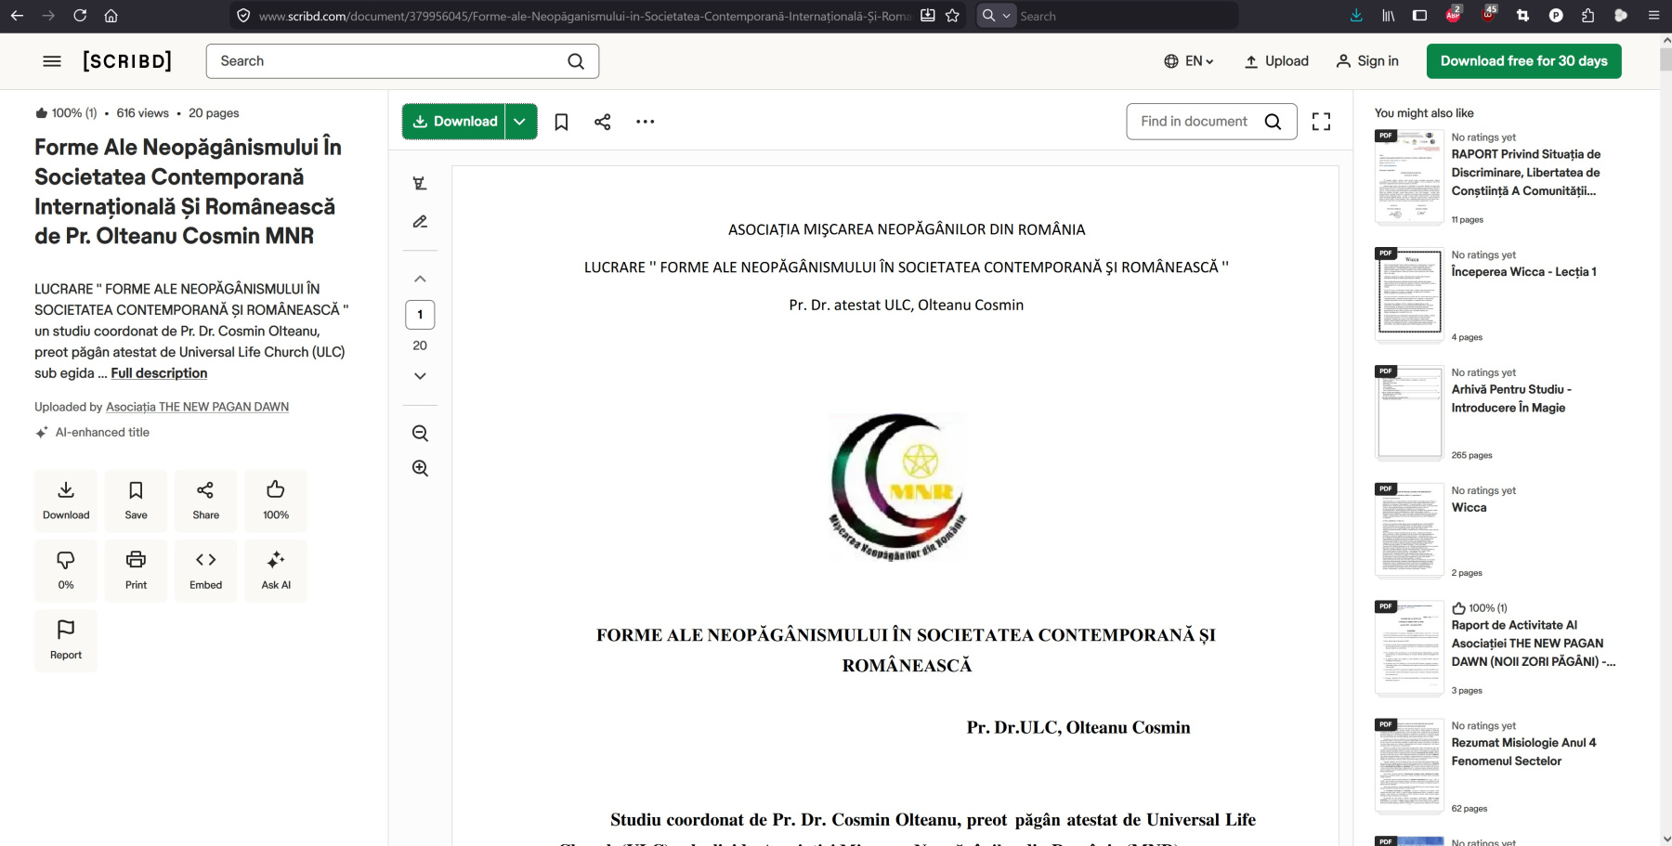Open the three-dot more options menu

[x=645, y=122]
